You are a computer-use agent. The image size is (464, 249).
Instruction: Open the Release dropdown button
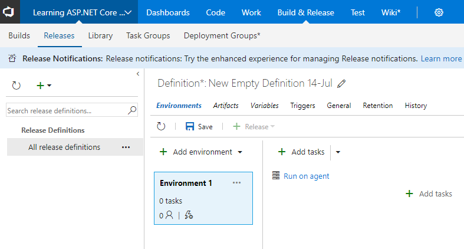coord(254,127)
